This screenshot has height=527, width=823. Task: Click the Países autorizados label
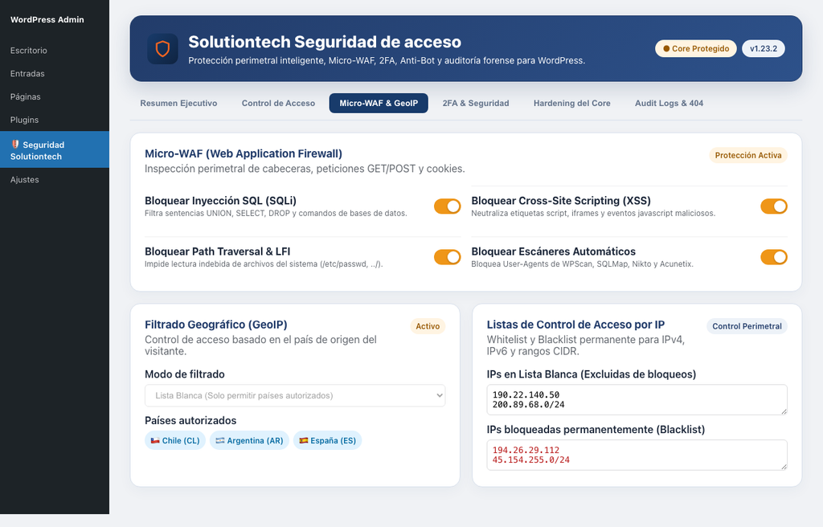coord(190,420)
